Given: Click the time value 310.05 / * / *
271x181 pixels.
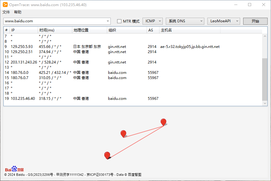Looking at the screenshot, I should point(50,78).
